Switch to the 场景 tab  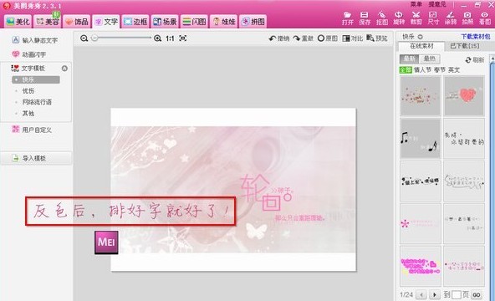click(x=165, y=22)
